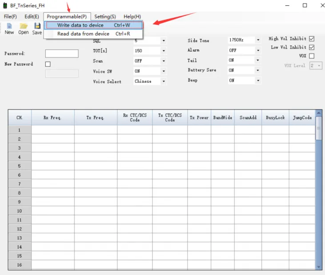This screenshot has height=275, width=325.
Task: Click the BF_TnSeries_FH app title icon
Action: coord(5,5)
